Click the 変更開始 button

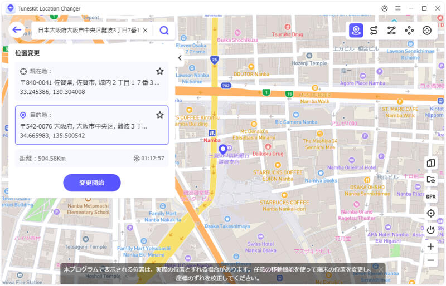[x=92, y=183]
